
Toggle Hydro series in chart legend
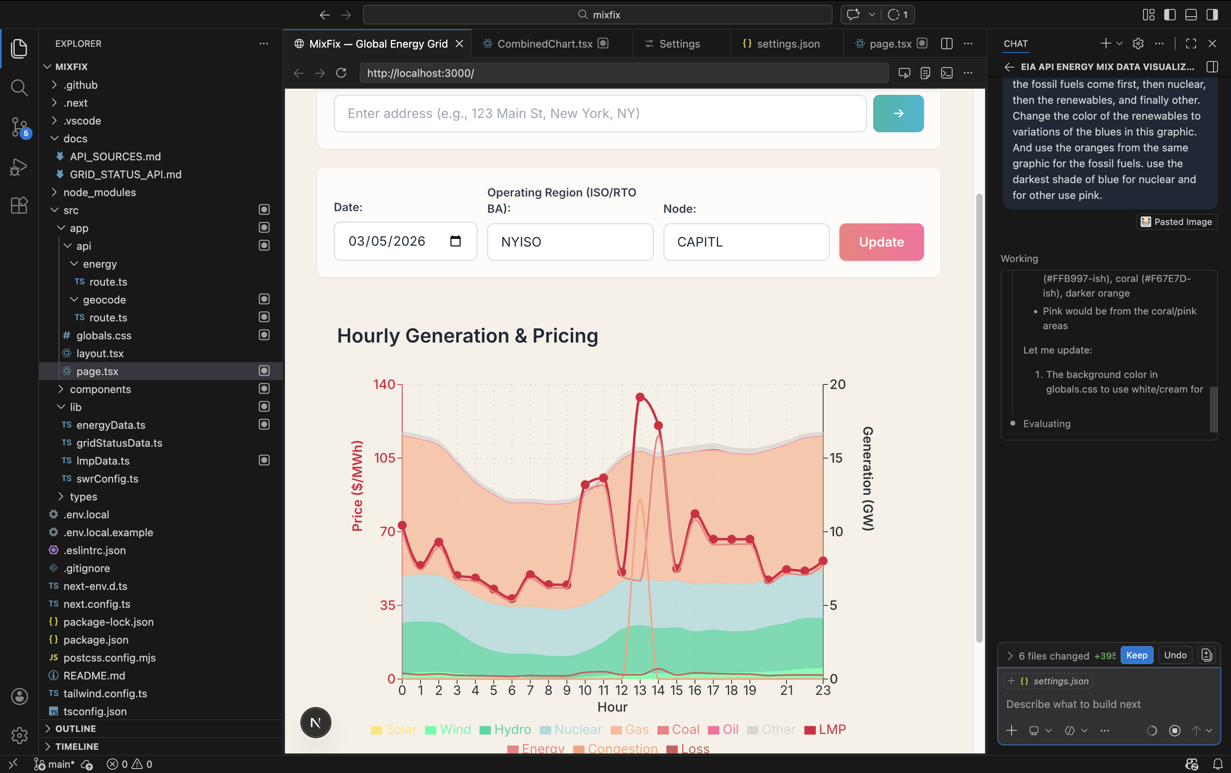pos(506,729)
